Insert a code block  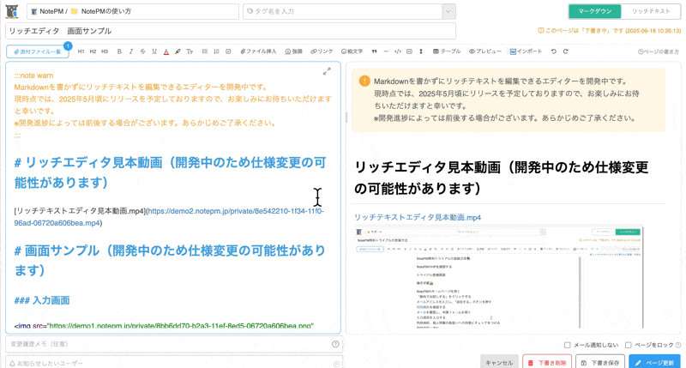[398, 51]
